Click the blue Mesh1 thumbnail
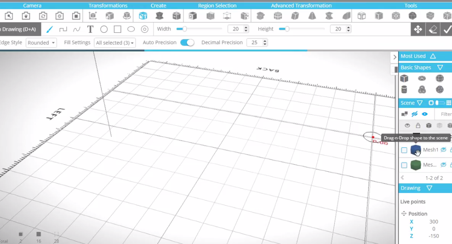This screenshot has width=452, height=244. point(416,150)
